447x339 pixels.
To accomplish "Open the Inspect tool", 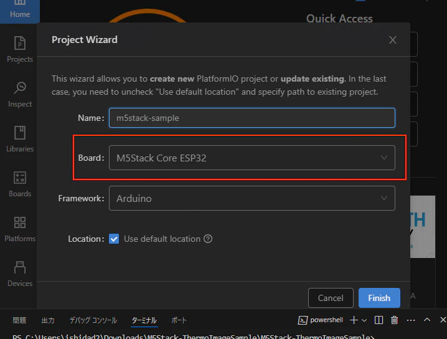I will tap(20, 95).
